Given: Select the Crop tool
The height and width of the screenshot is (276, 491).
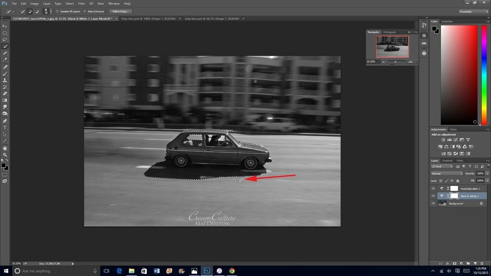Looking at the screenshot, I should click(4, 53).
